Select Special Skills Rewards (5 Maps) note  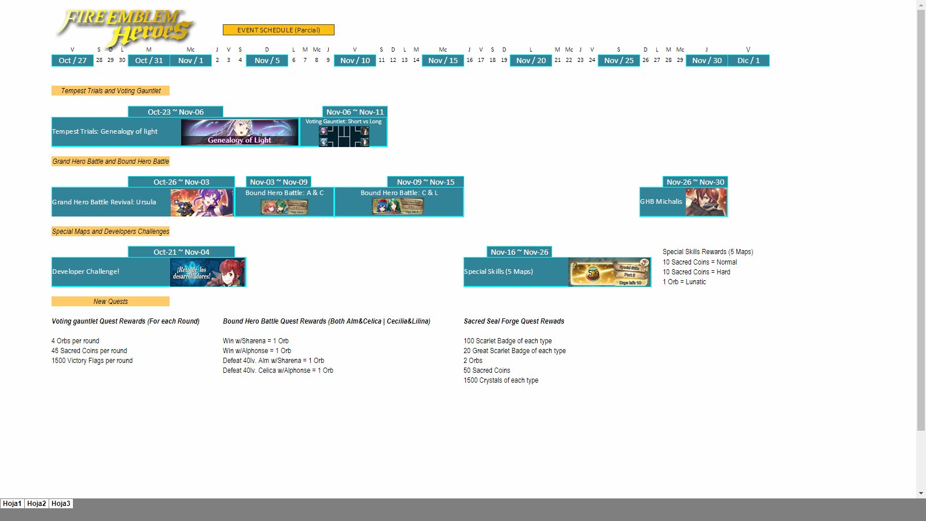(x=708, y=252)
